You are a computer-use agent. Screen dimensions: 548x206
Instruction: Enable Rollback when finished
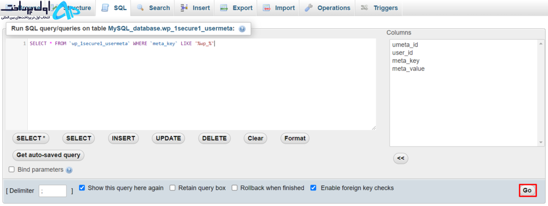click(x=234, y=188)
